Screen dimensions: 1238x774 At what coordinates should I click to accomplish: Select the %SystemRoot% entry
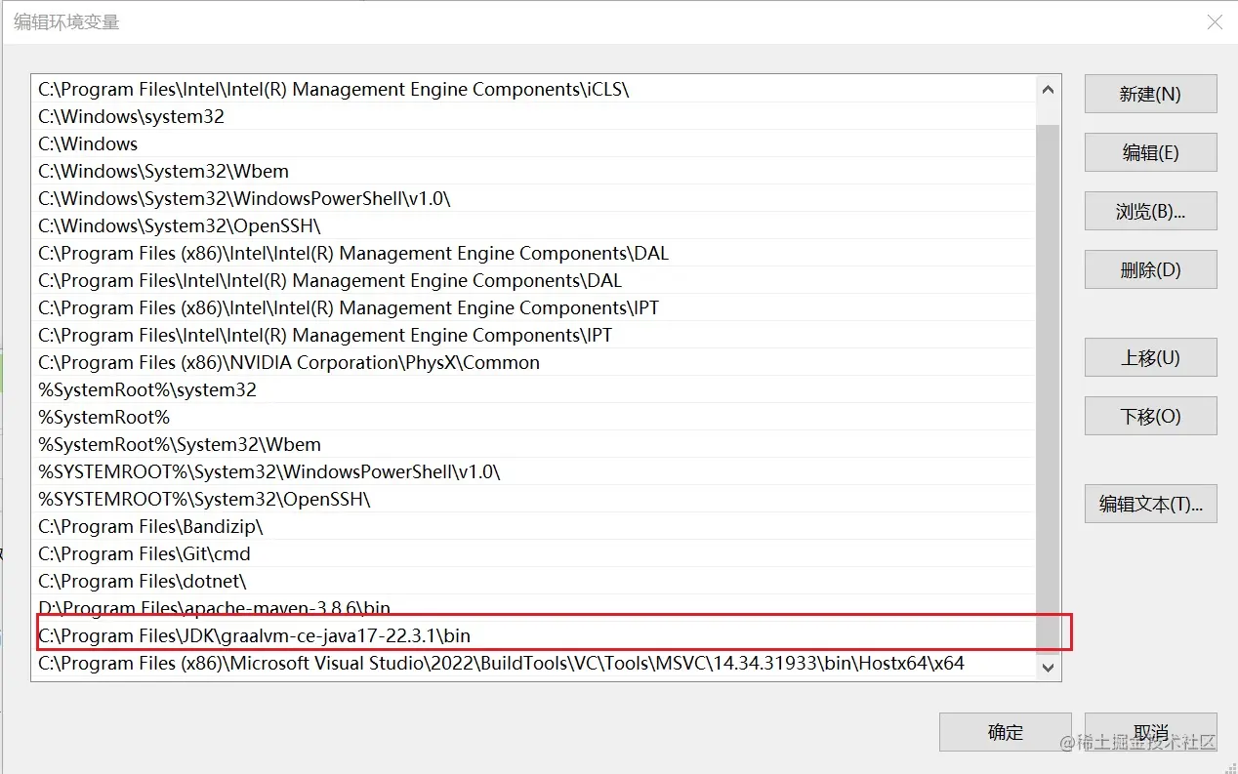[x=535, y=417]
